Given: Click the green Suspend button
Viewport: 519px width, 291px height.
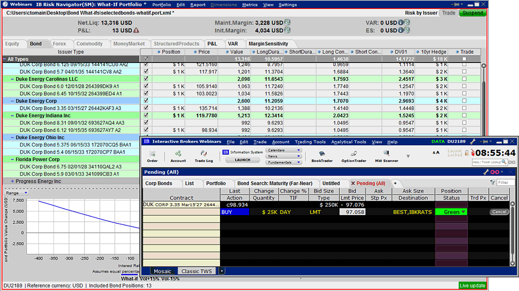Looking at the screenshot, I should click(472, 13).
